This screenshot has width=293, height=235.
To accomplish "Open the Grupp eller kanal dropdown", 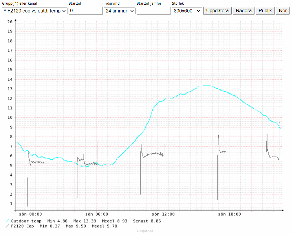I will (34, 11).
